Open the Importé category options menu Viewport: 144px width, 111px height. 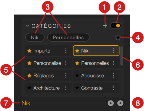[x=66, y=51]
